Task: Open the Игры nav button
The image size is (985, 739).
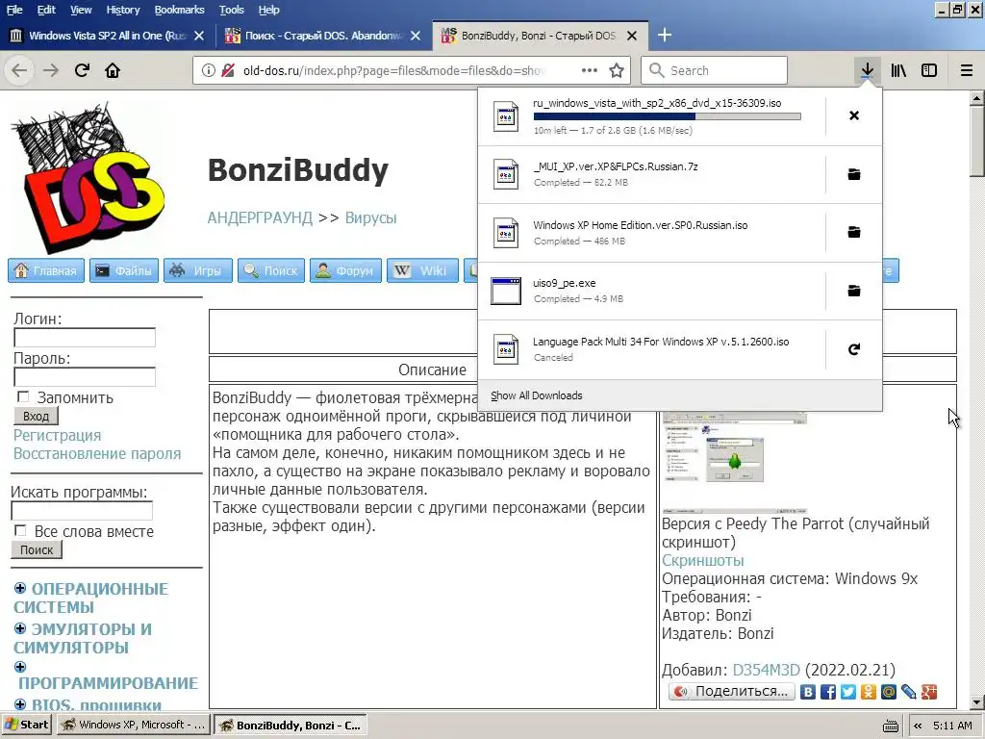Action: click(198, 270)
